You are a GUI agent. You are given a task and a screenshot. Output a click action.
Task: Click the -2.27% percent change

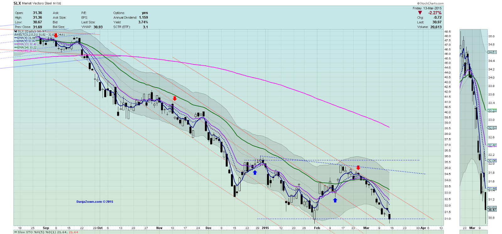[x=435, y=13]
